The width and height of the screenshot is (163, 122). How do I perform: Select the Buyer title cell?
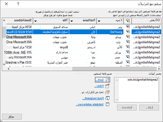pyautogui.click(x=51, y=47)
